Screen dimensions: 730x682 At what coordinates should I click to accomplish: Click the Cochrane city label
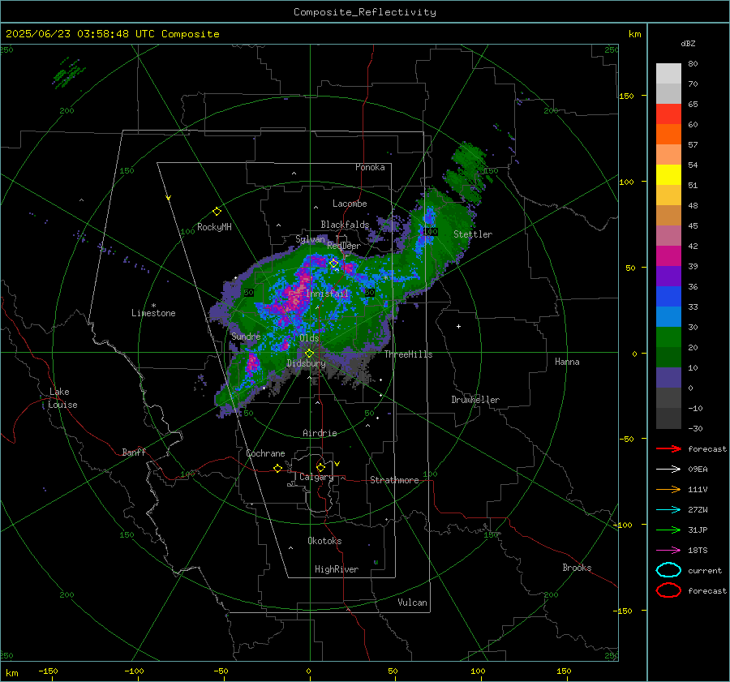(x=265, y=453)
